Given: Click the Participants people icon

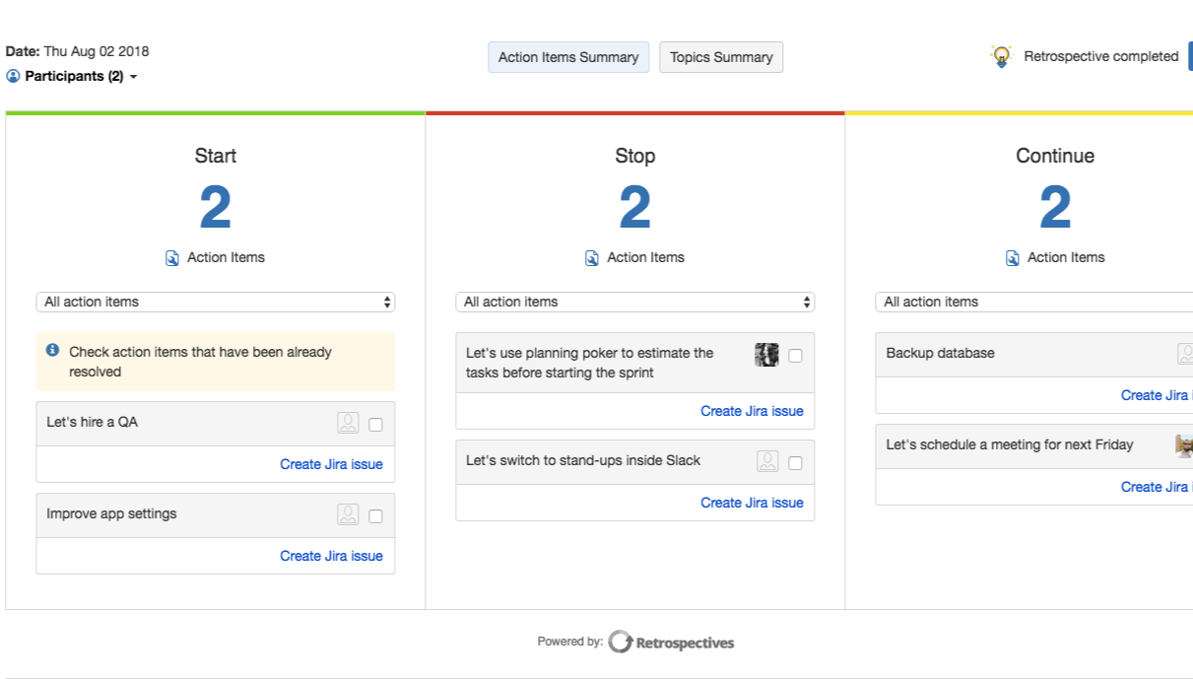Looking at the screenshot, I should pyautogui.click(x=13, y=76).
